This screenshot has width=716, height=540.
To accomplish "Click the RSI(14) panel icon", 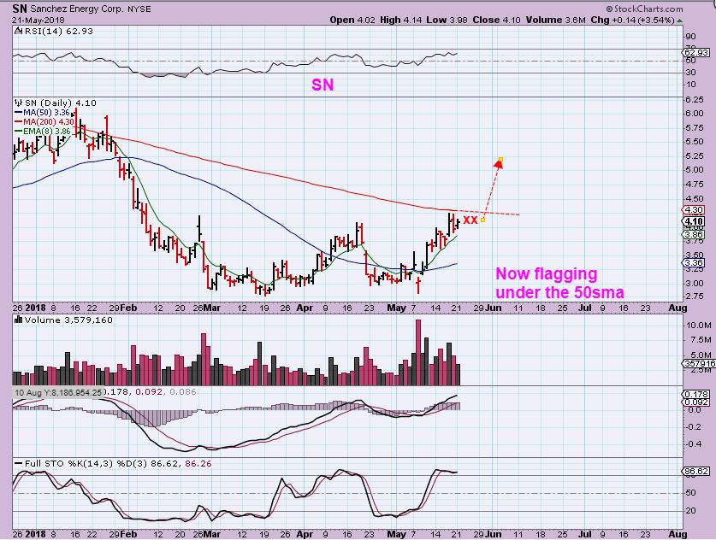I will coord(18,31).
